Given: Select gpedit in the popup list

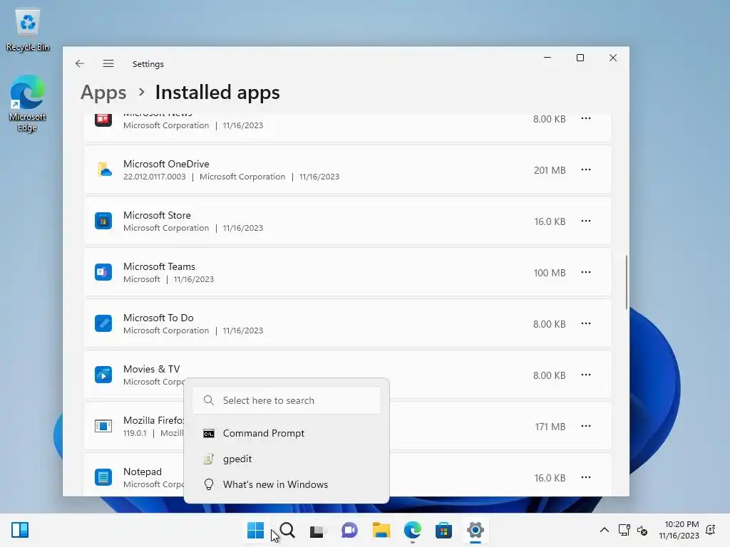Looking at the screenshot, I should 287,459.
